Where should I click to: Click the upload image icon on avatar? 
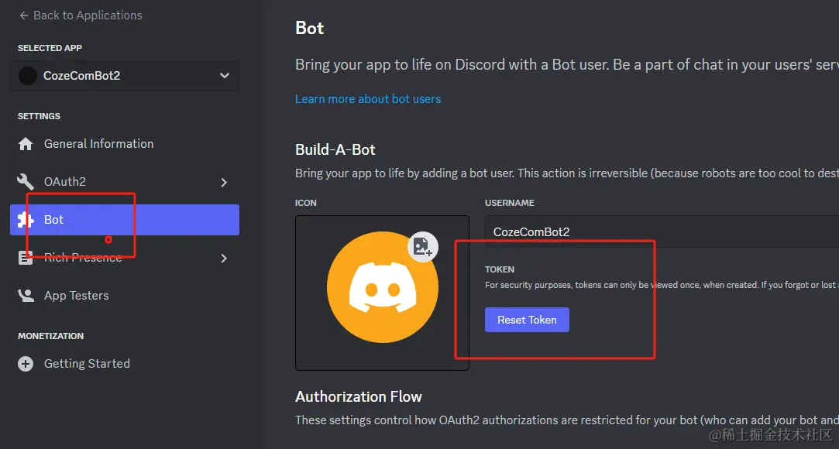pos(423,246)
